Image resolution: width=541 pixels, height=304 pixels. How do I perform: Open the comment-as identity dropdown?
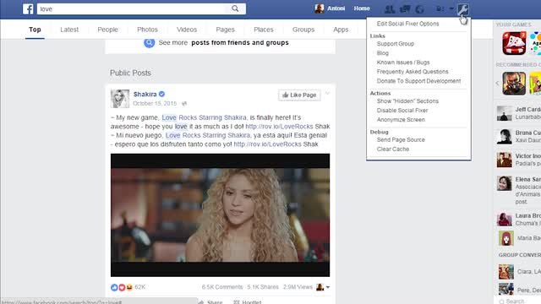tap(323, 287)
